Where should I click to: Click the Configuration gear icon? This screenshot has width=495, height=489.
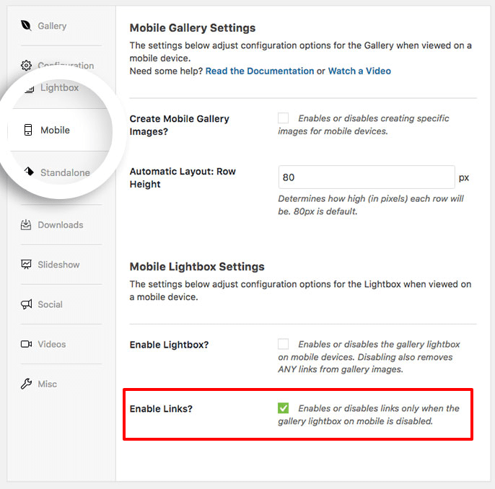click(26, 66)
